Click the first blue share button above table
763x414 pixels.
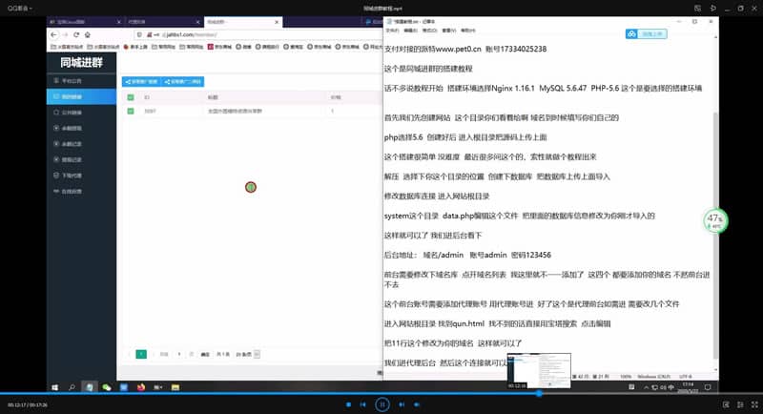point(141,82)
